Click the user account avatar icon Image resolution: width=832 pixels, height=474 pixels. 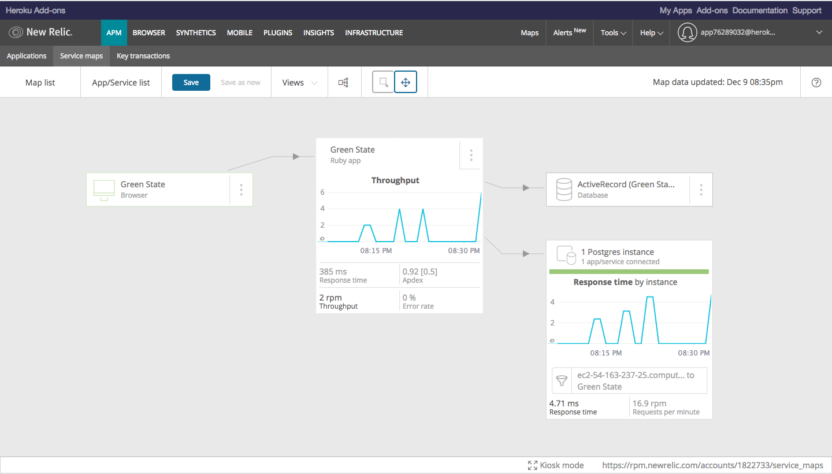coord(687,33)
